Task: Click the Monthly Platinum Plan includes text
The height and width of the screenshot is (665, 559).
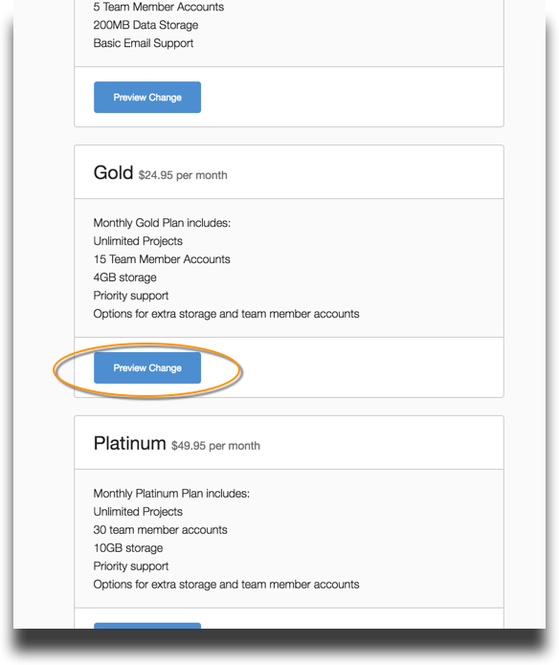Action: (171, 493)
